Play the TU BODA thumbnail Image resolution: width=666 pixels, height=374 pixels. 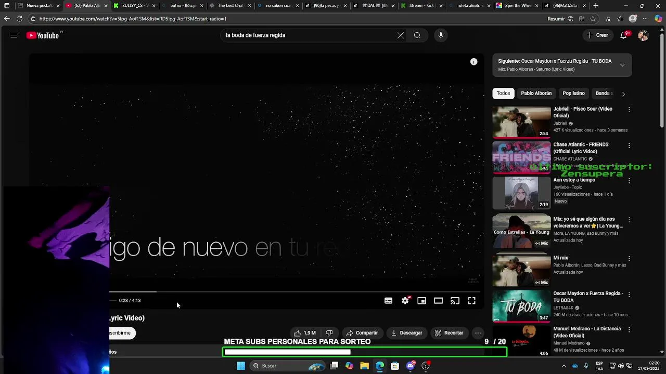[x=521, y=306]
